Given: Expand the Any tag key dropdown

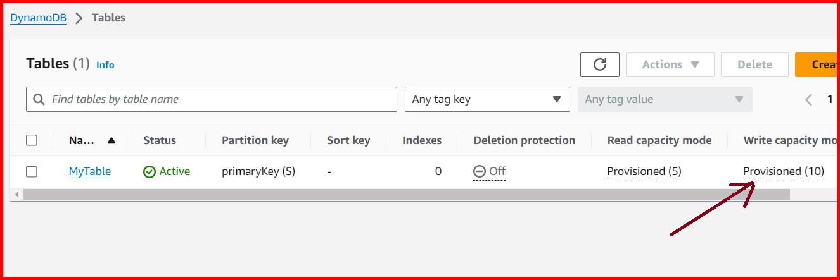Looking at the screenshot, I should pos(487,99).
